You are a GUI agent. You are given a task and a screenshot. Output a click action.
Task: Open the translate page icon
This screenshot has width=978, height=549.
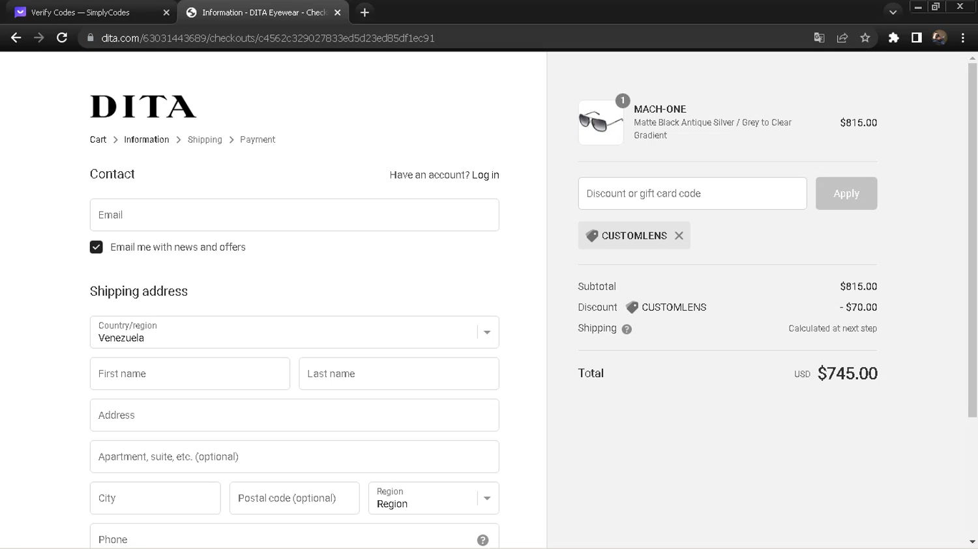click(x=820, y=38)
